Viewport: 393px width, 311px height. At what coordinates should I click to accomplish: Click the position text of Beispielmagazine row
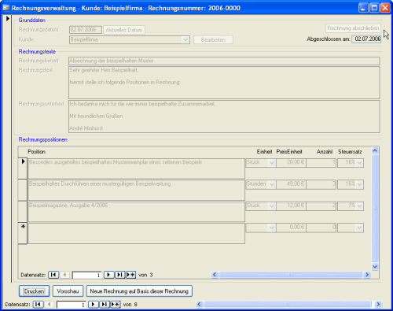coord(137,212)
